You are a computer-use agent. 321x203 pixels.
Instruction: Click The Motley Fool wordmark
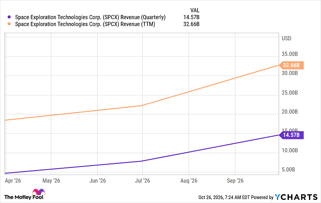point(24,197)
